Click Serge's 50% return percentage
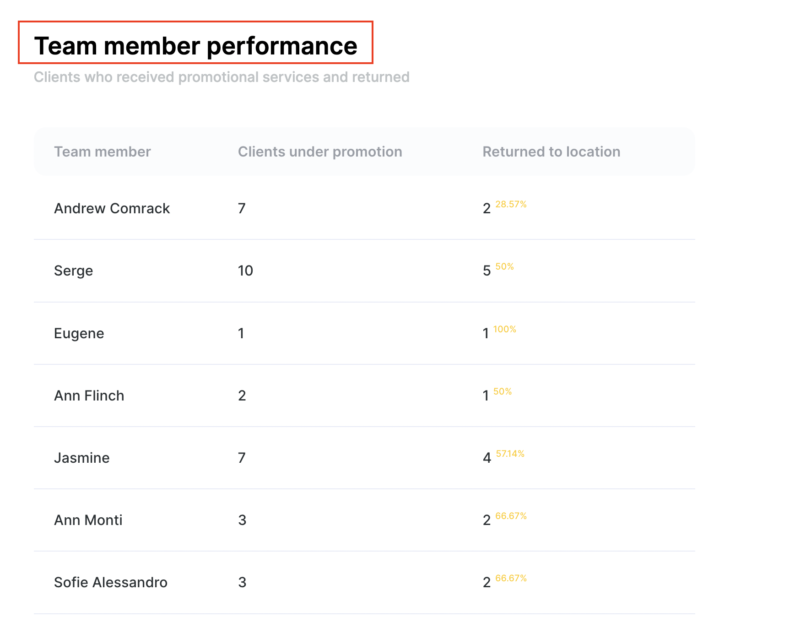Screen dimensions: 811x617 click(504, 266)
